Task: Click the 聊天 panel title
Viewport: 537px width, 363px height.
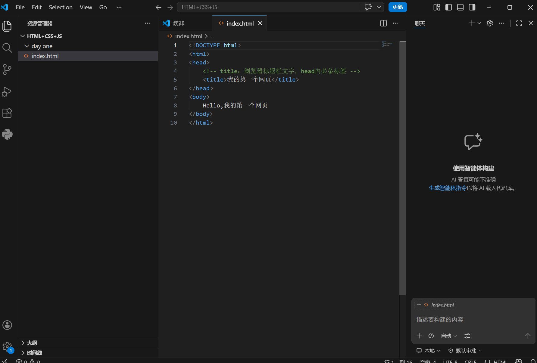Action: point(420,23)
